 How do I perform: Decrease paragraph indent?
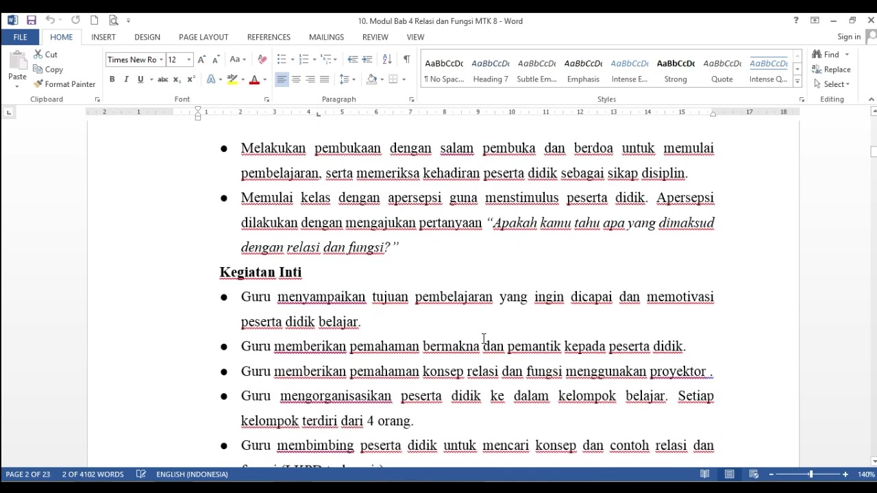click(353, 60)
